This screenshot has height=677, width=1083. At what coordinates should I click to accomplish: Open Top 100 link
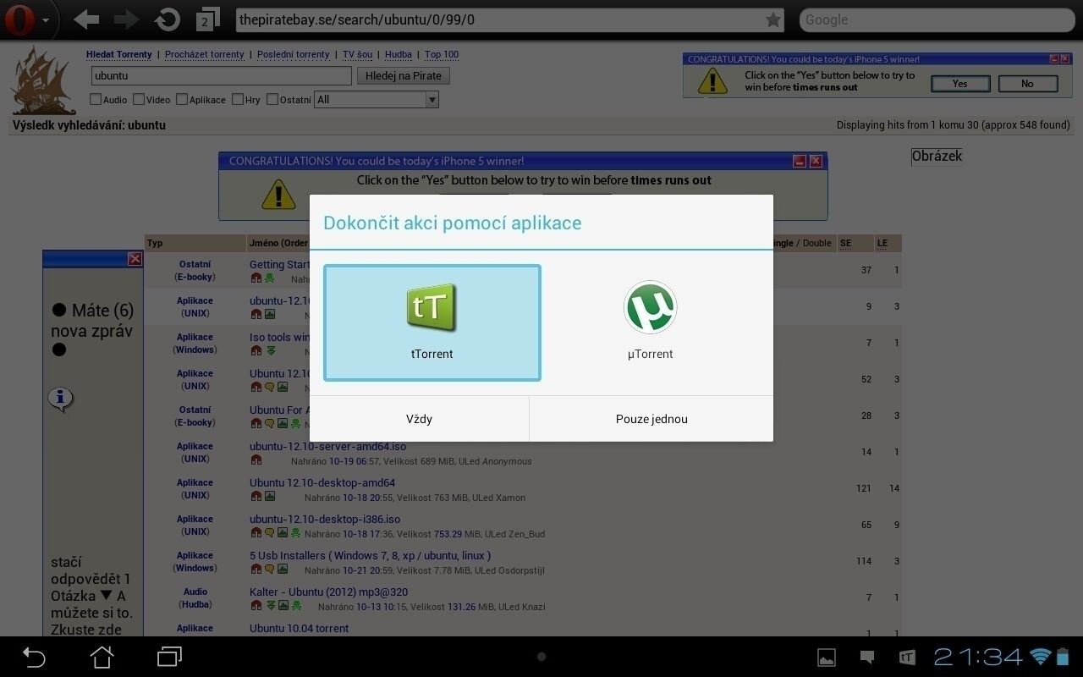pos(442,54)
